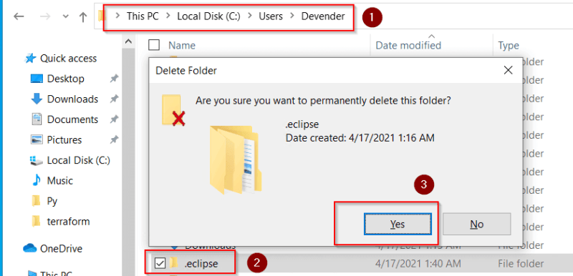This screenshot has width=573, height=276.
Task: Click the Quick access star icon
Action: click(x=30, y=58)
